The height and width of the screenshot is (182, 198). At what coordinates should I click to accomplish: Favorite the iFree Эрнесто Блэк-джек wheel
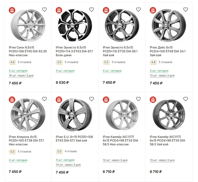point(91,10)
